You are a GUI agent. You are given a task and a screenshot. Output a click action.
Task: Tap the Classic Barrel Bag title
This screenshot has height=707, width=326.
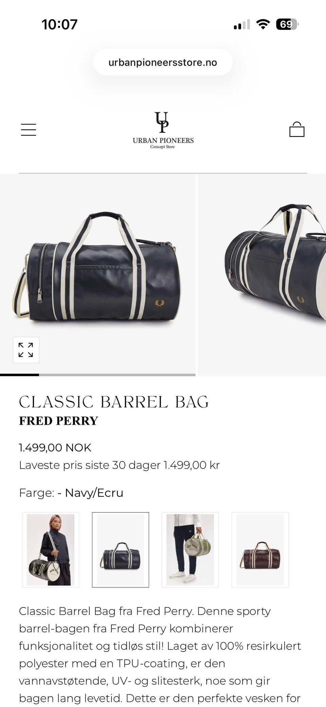pyautogui.click(x=114, y=402)
